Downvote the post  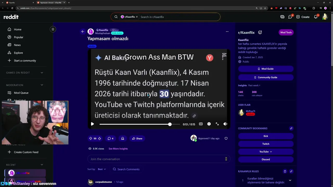point(99,138)
